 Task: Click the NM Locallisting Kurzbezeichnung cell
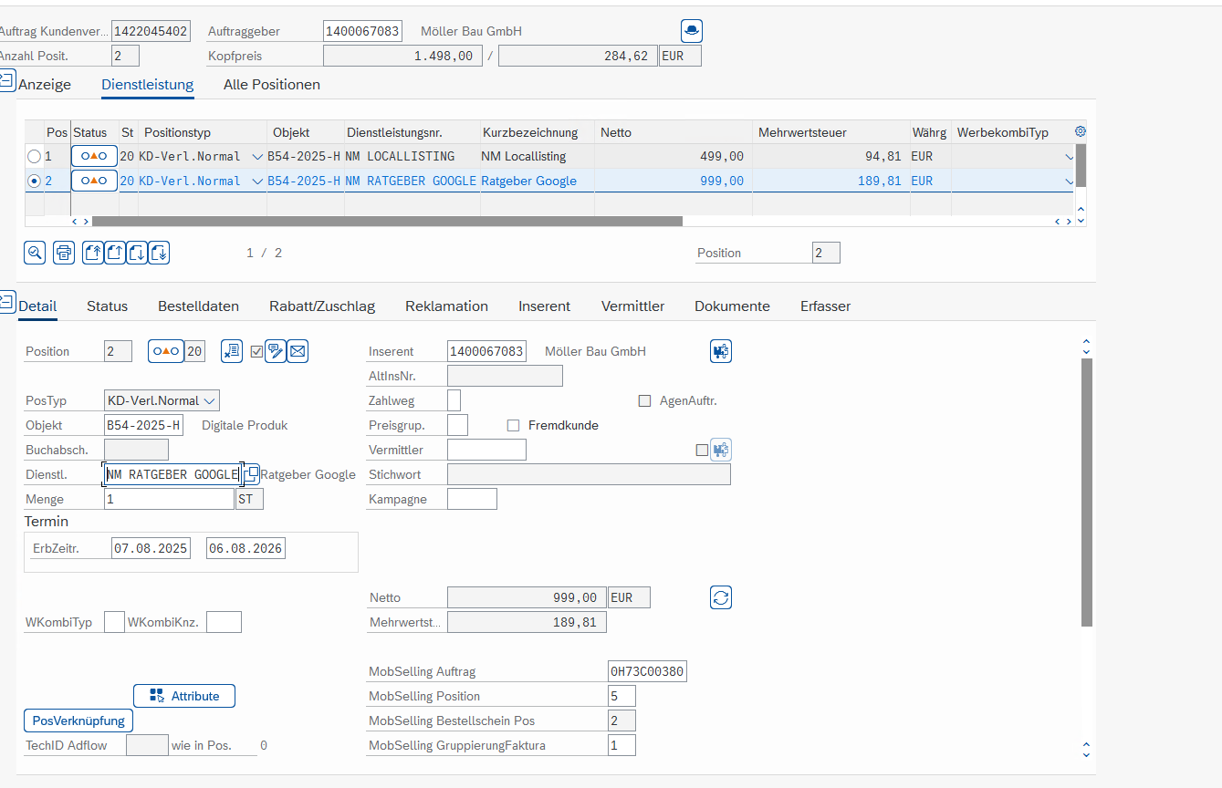tap(537, 157)
